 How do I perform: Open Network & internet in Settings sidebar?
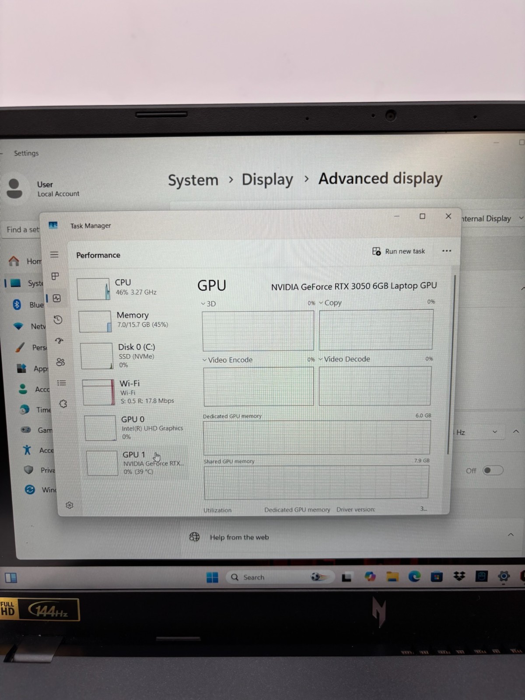point(29,326)
